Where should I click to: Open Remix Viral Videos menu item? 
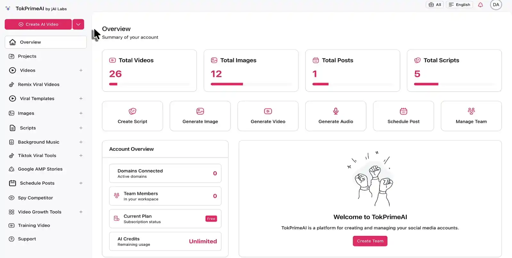[39, 85]
